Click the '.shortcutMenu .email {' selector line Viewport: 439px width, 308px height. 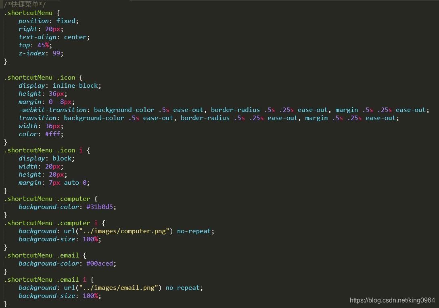[45, 255]
